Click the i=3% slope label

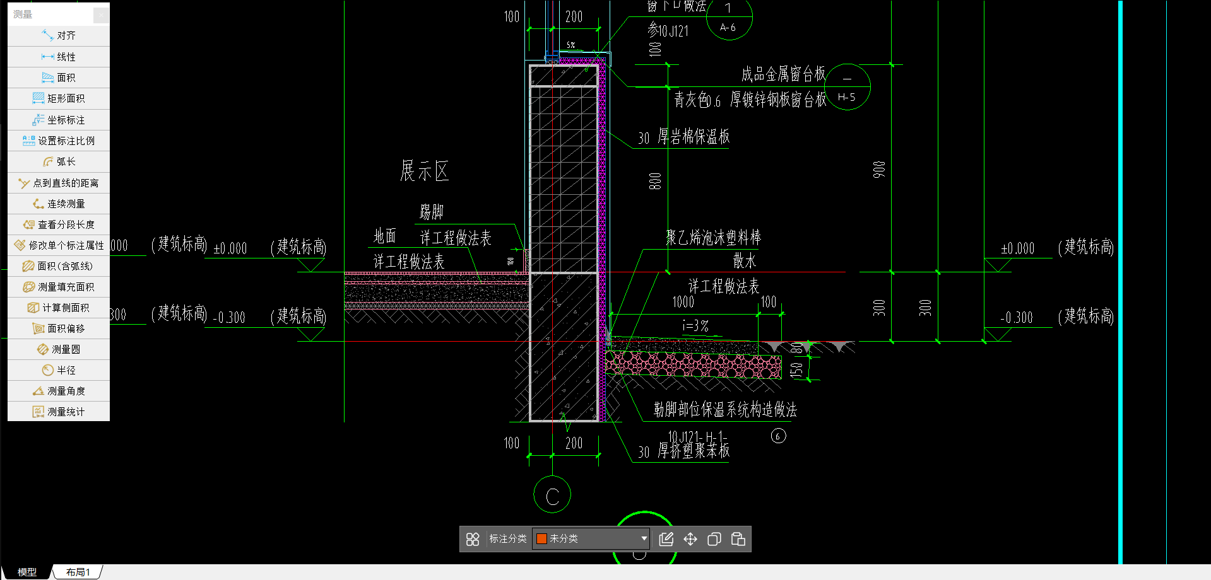pyautogui.click(x=695, y=325)
